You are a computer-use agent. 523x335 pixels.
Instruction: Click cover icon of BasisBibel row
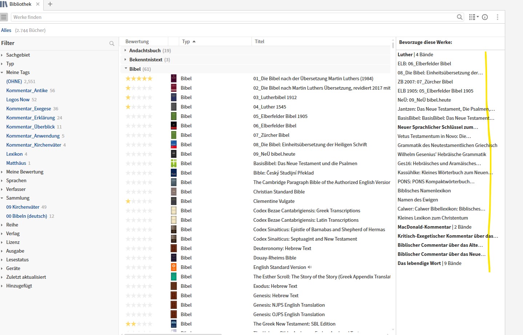[174, 164]
